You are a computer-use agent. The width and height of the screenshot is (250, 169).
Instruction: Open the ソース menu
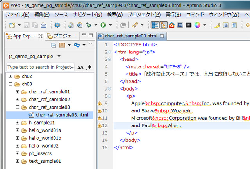coord(61,15)
